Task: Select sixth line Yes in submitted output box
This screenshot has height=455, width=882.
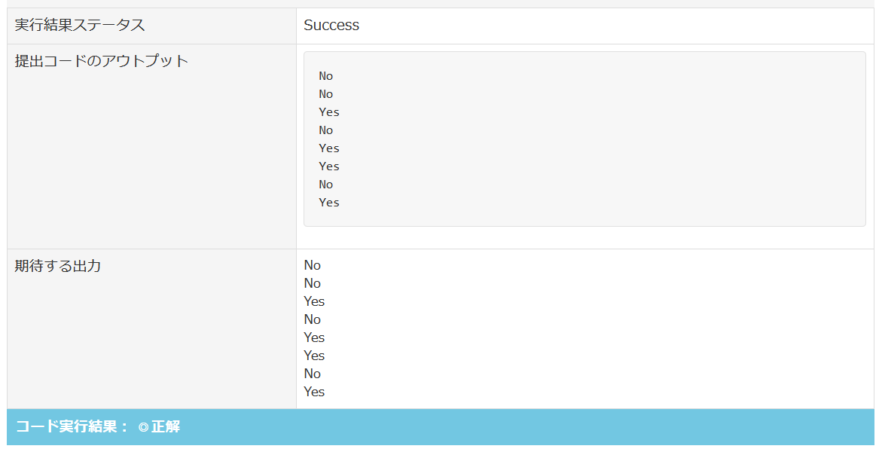Action: click(x=329, y=166)
